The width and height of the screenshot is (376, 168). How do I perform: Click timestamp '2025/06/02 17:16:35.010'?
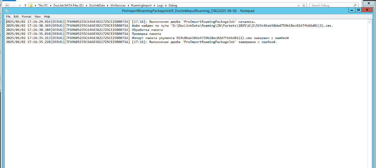[x=28, y=34]
